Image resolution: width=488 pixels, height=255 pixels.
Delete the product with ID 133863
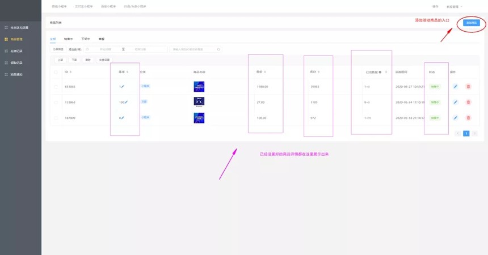[468, 103]
